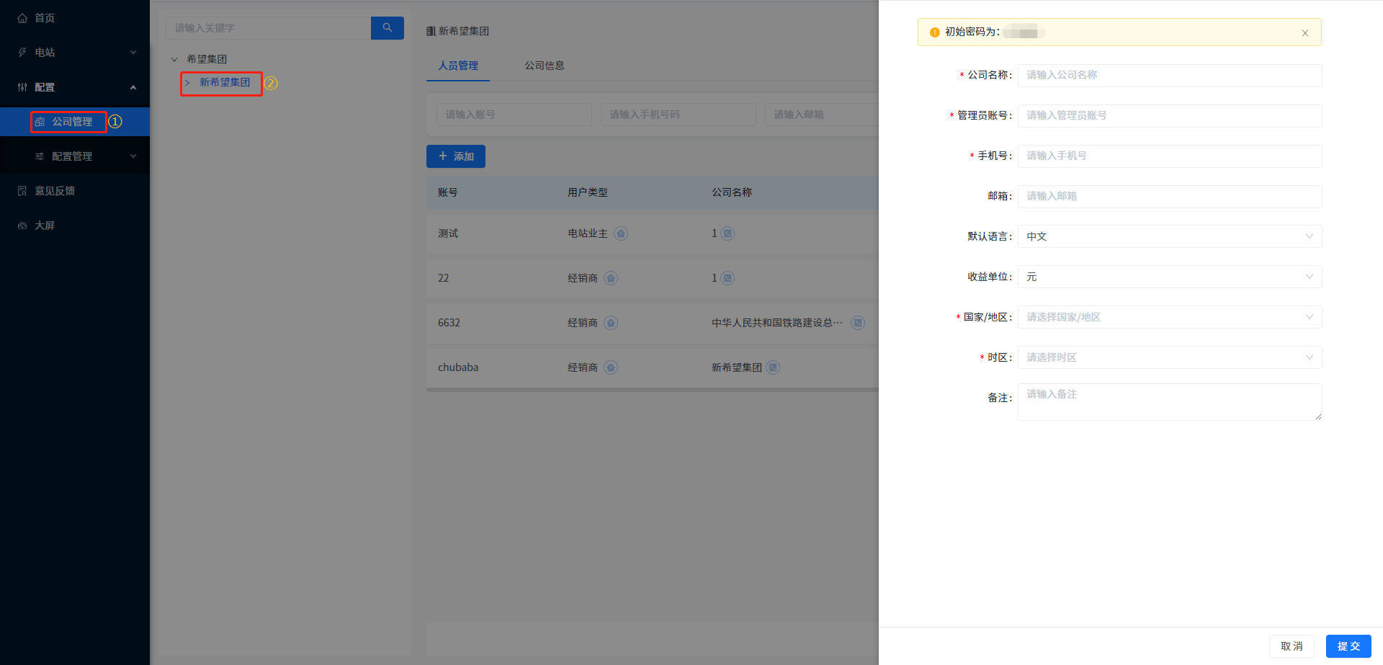Viewport: 1383px width, 665px height.
Task: Click user type icon in row 6632
Action: (611, 323)
